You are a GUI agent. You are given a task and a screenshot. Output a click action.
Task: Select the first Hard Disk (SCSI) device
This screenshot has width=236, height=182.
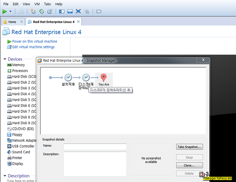click(x=22, y=77)
